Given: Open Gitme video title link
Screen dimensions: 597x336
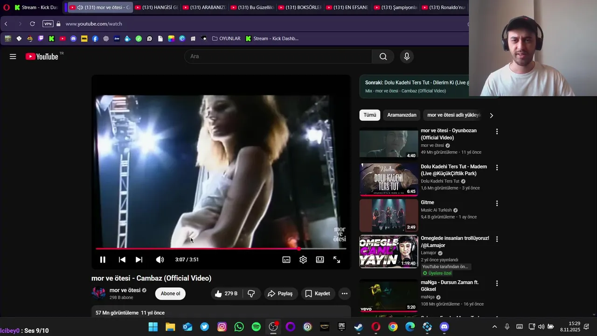Looking at the screenshot, I should [x=427, y=203].
